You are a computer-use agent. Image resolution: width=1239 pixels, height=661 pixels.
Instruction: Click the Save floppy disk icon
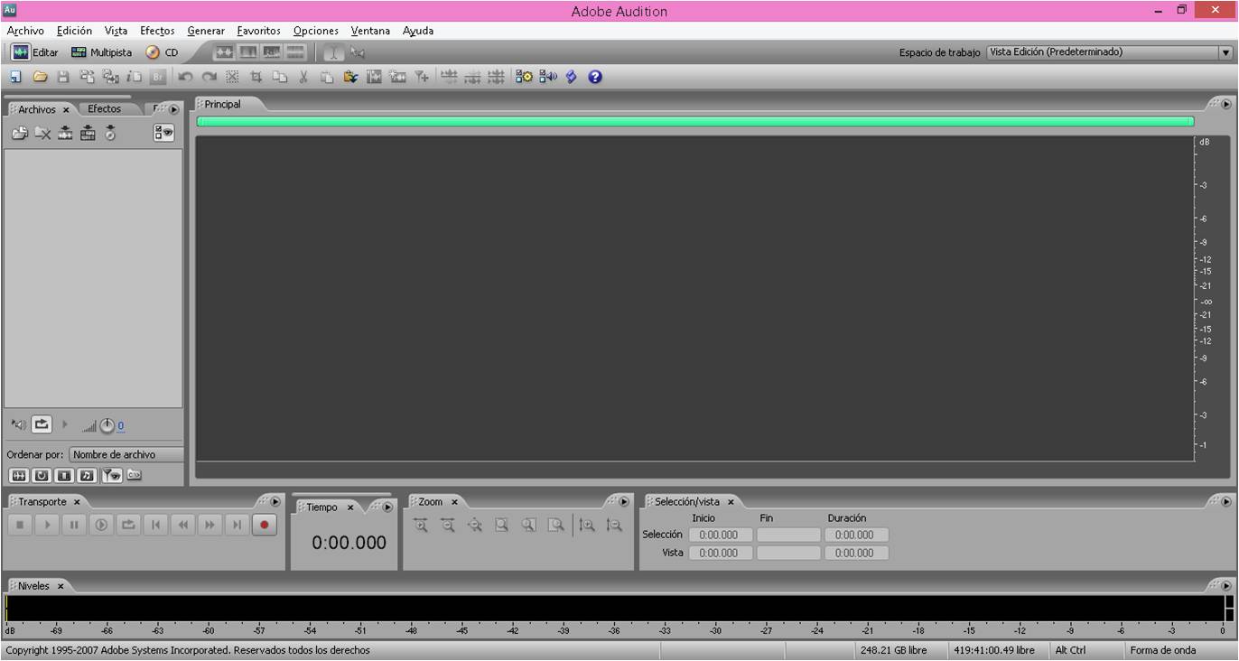[x=63, y=77]
